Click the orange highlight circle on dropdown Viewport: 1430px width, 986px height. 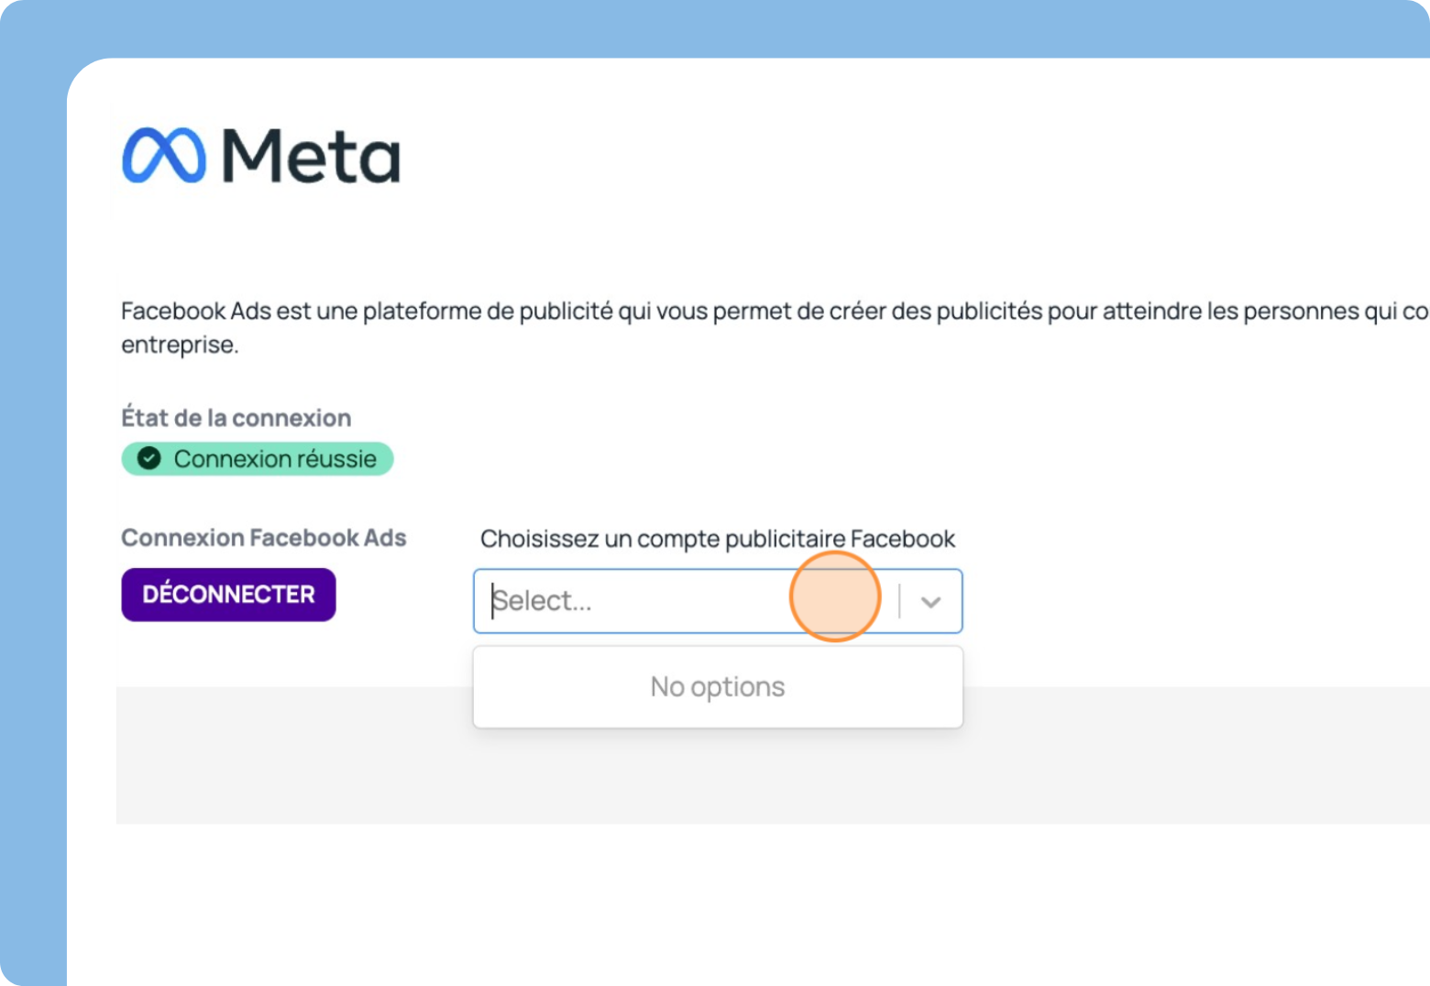pyautogui.click(x=835, y=597)
